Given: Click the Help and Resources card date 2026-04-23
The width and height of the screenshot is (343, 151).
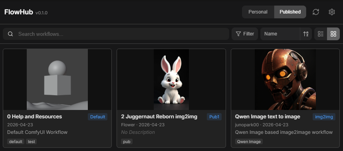Looking at the screenshot, I should [20, 125].
